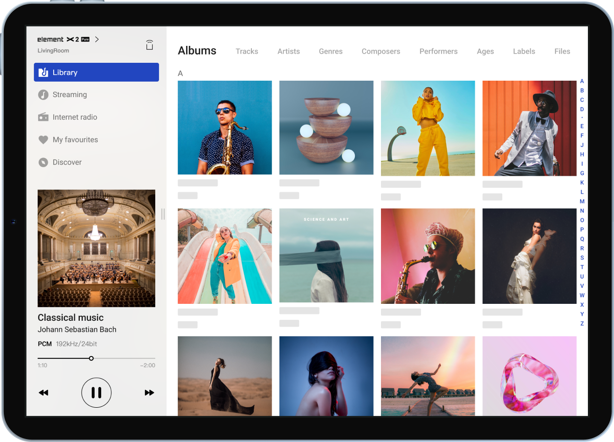This screenshot has height=442, width=614.
Task: Click the Streaming music note icon
Action: pos(44,95)
